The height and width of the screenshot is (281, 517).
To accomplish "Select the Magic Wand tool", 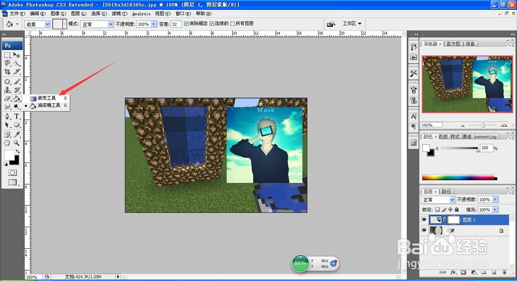I will (17, 63).
